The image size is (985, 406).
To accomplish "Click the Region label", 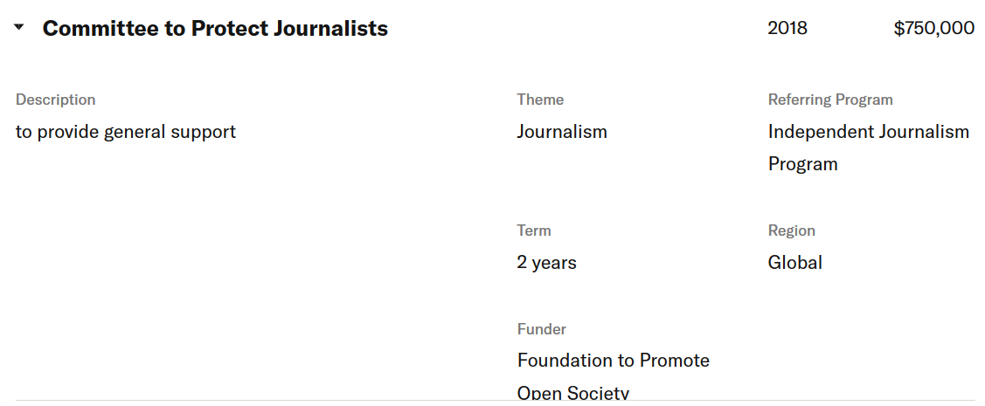I will pos(792,231).
